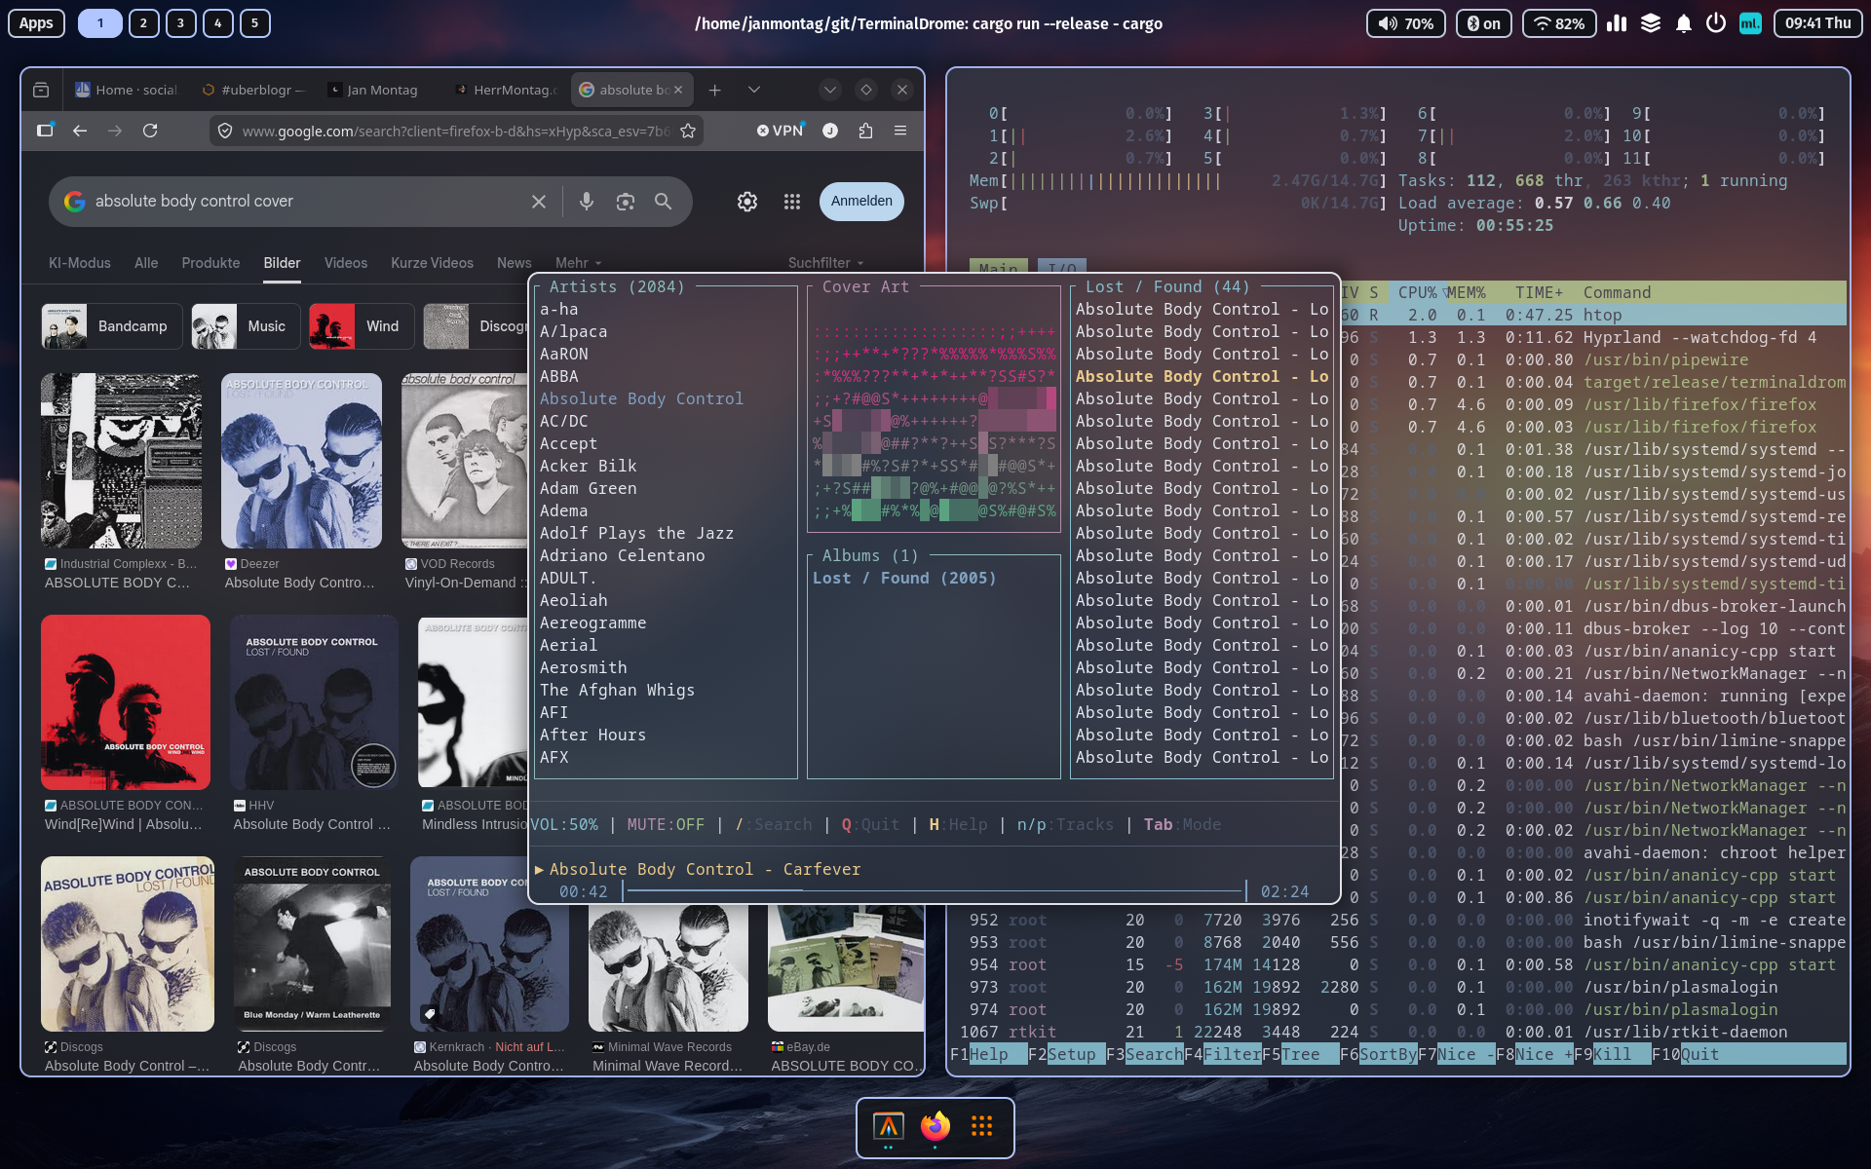
Task: Click the VOL:50% status entry
Action: pos(564,824)
